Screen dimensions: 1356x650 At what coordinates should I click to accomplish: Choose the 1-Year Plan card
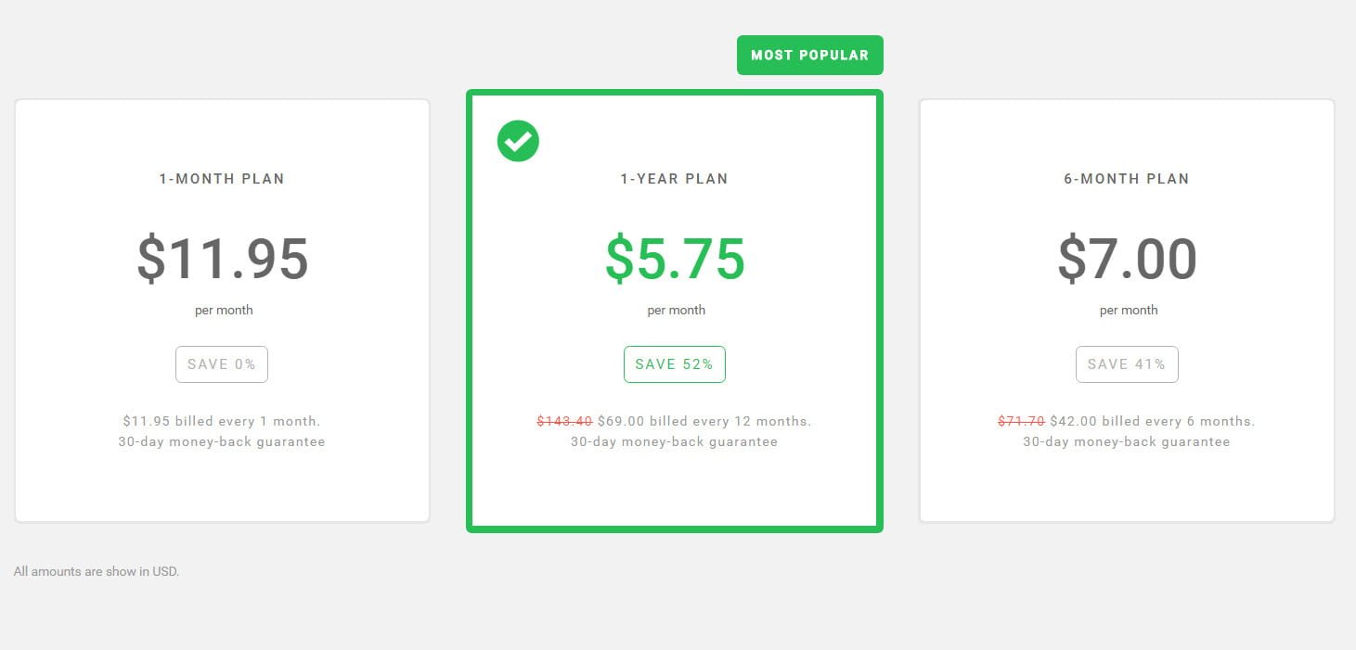coord(675,311)
